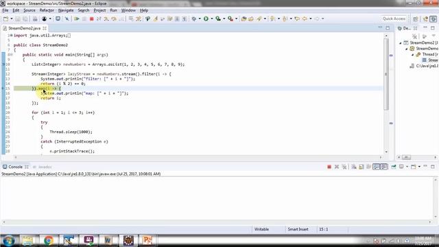Open the Window menu
This screenshot has width=439, height=247.
point(128,10)
